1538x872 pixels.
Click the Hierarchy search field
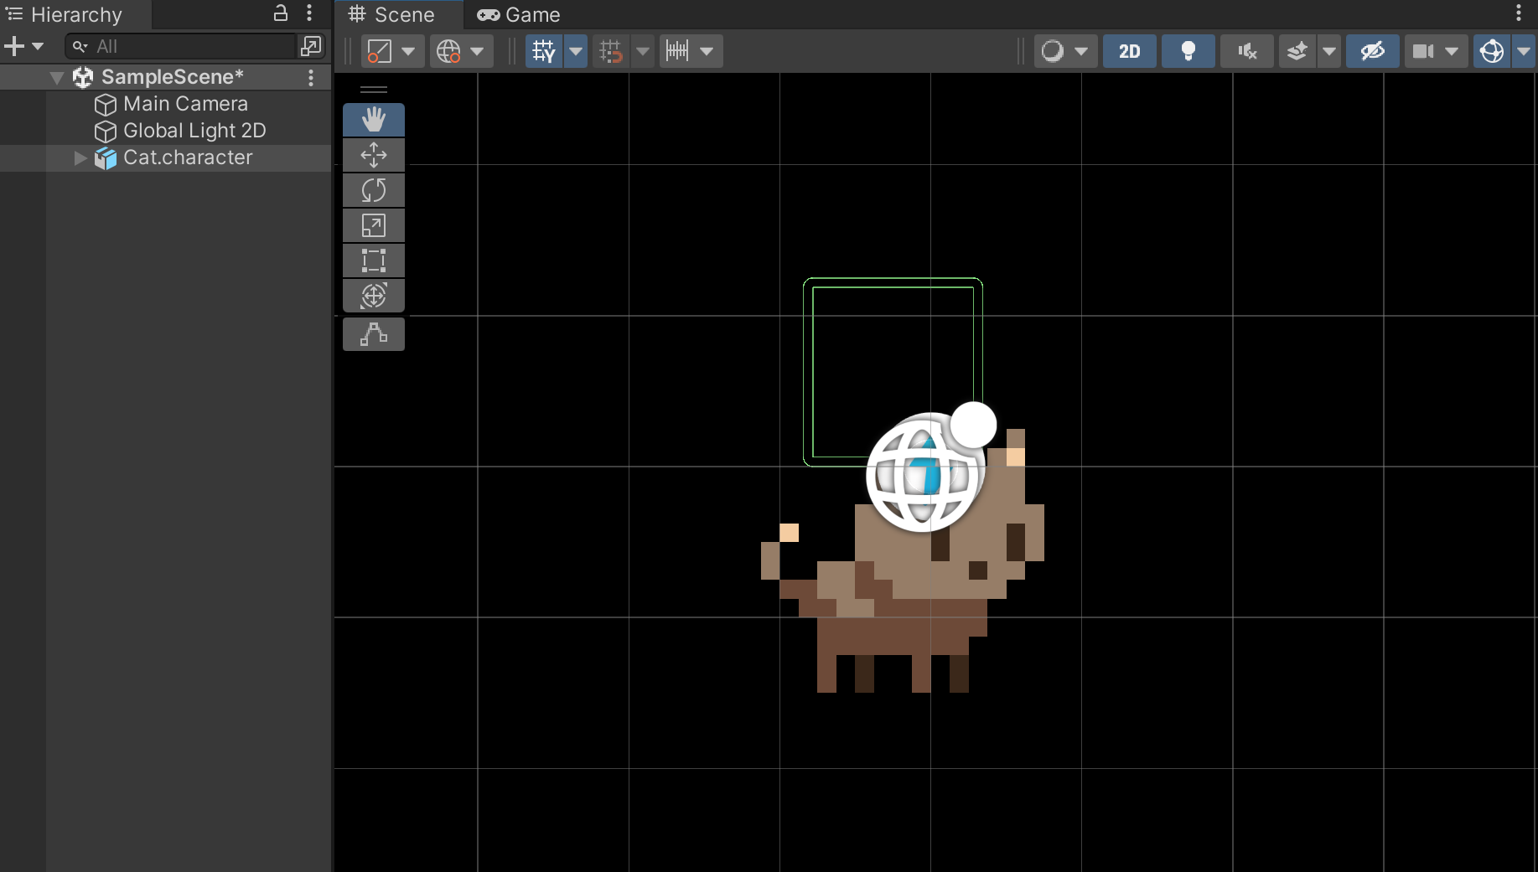tap(182, 46)
